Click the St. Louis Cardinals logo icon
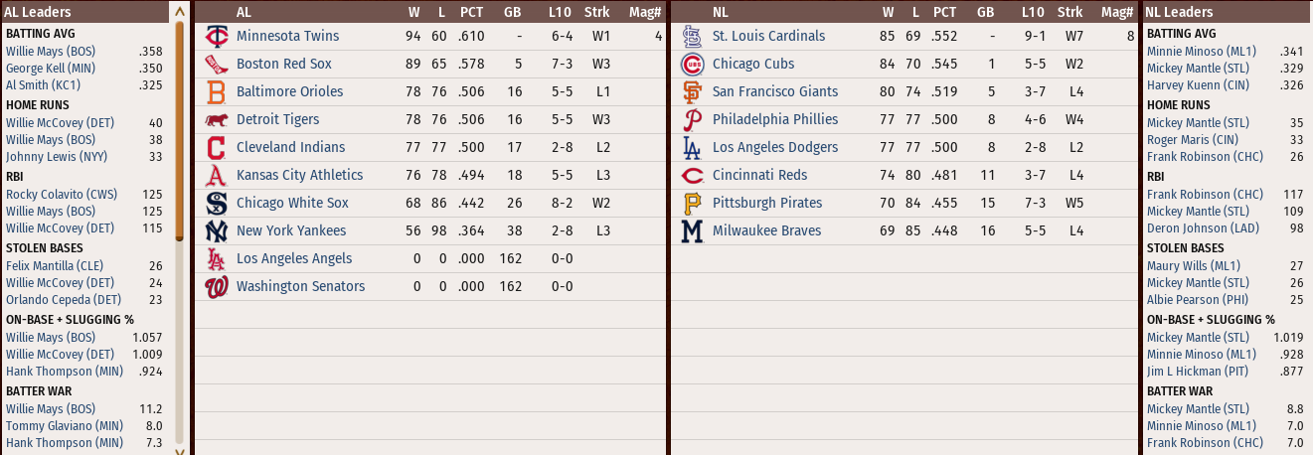Image resolution: width=1313 pixels, height=455 pixels. [x=692, y=37]
